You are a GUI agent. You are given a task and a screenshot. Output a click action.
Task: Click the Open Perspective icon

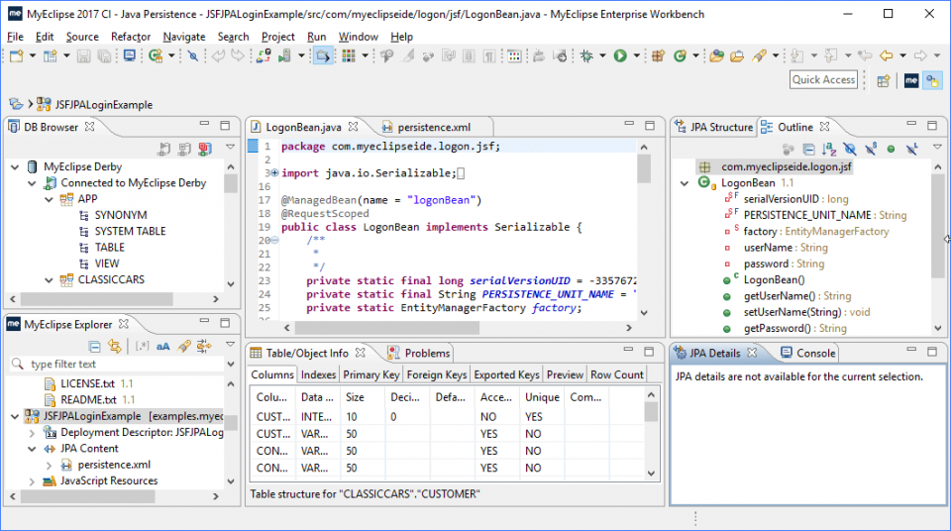click(x=883, y=80)
